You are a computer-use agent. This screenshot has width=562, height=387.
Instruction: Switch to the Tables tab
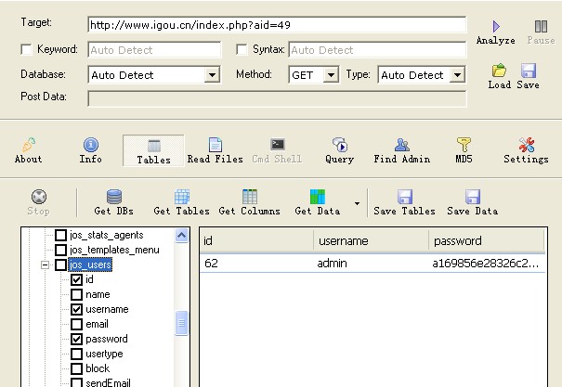[154, 150]
